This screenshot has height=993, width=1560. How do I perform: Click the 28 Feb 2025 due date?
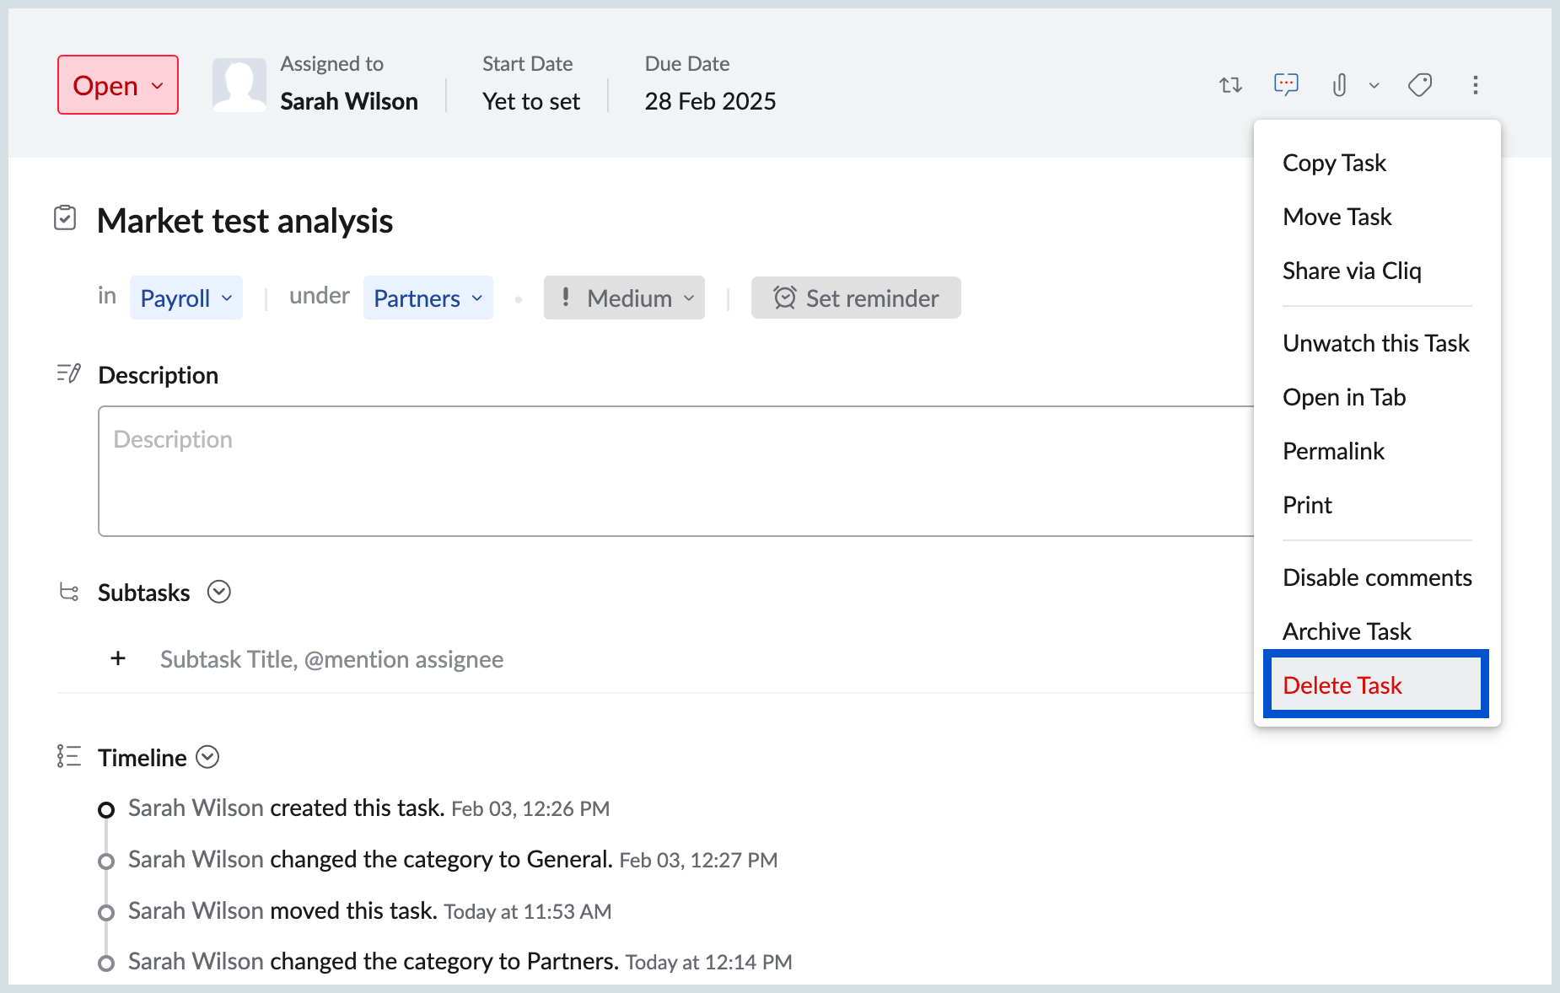click(x=710, y=101)
